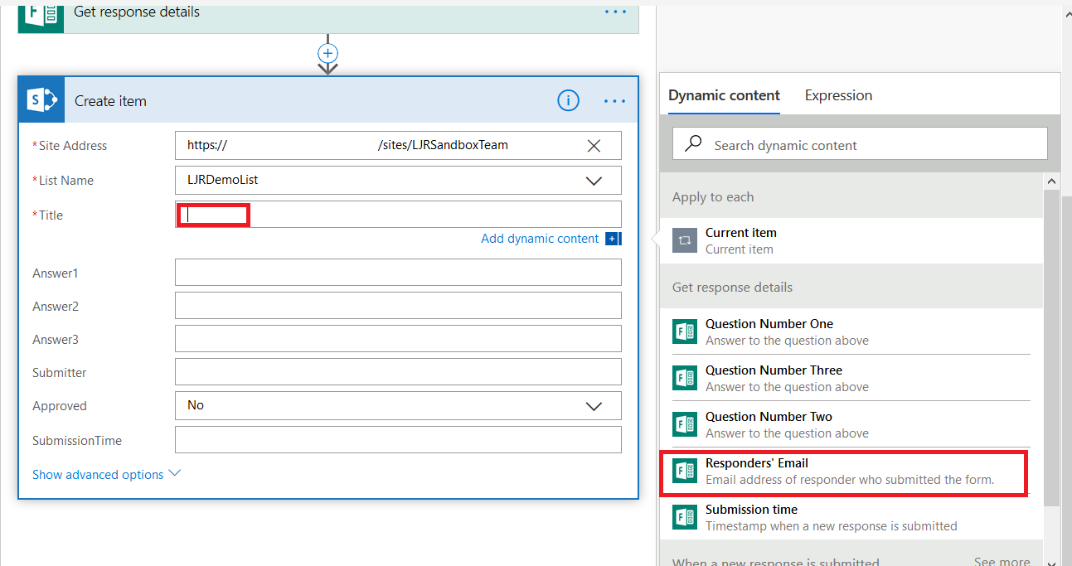Switch to the Expression tab

[x=838, y=95]
